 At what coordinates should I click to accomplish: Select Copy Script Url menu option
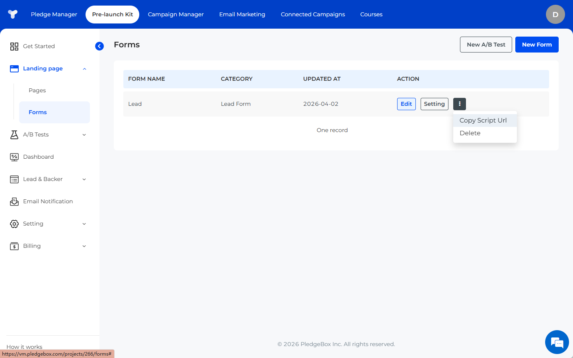point(483,121)
